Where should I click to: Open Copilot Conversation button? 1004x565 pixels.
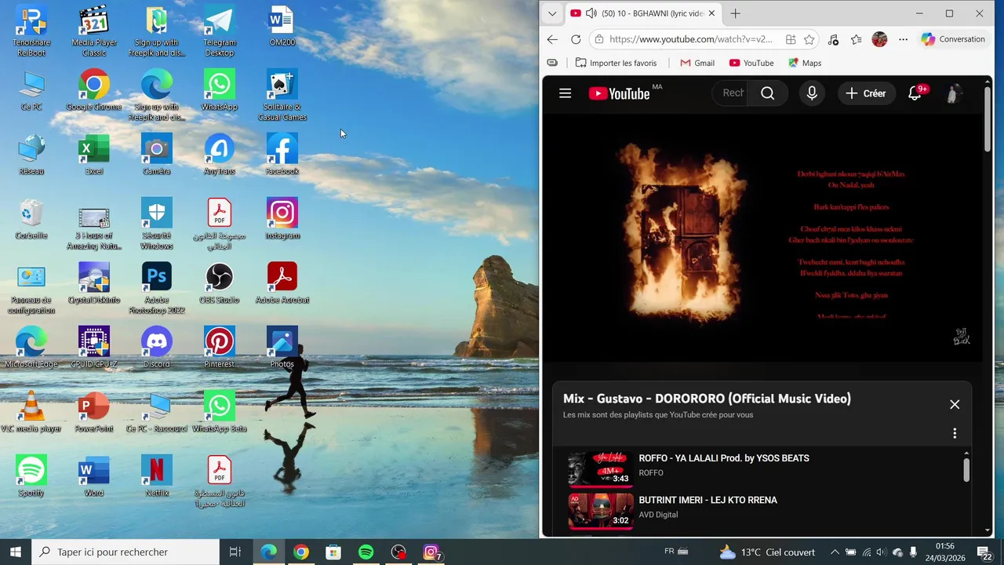click(x=952, y=39)
